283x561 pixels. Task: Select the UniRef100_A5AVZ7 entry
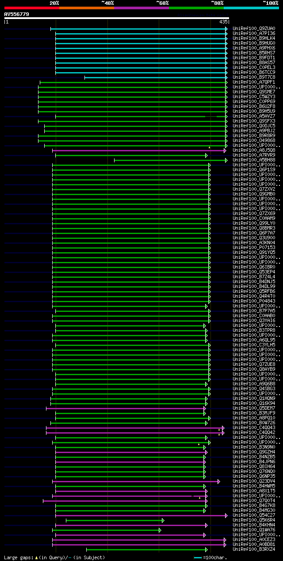254,116
